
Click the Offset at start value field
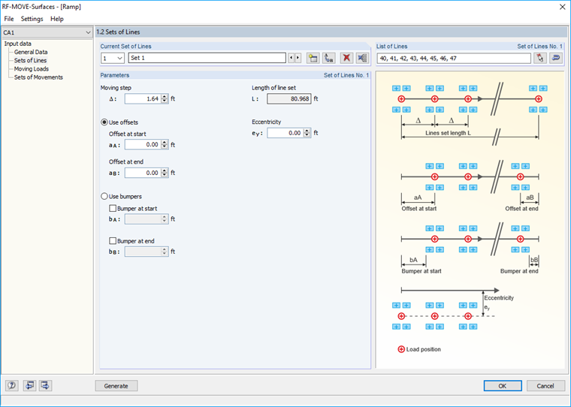(143, 144)
